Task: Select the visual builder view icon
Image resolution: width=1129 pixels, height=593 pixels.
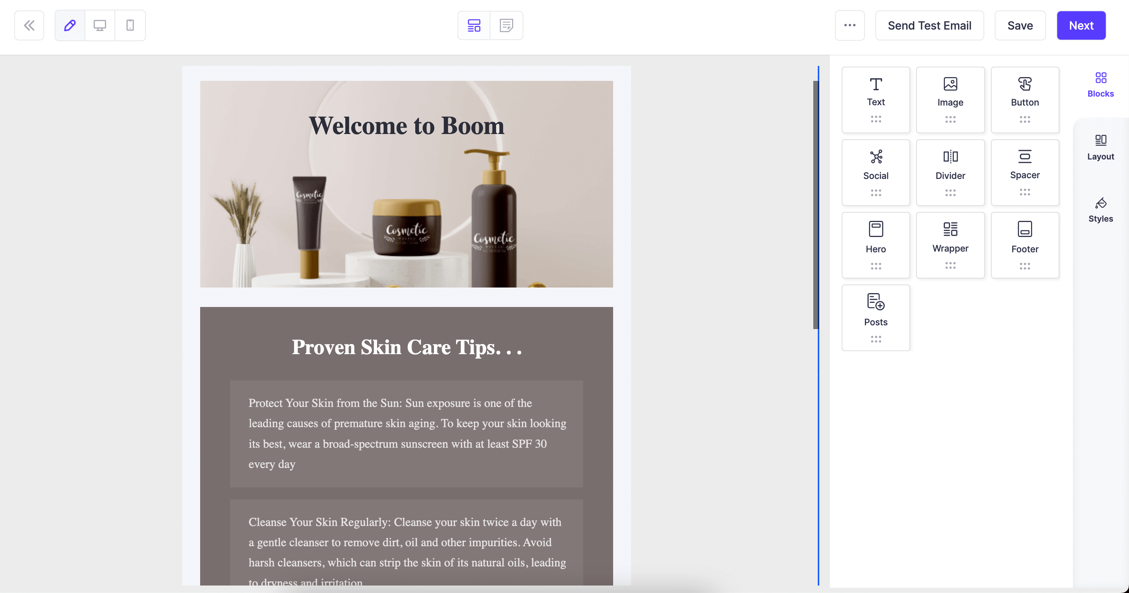Action: click(474, 25)
